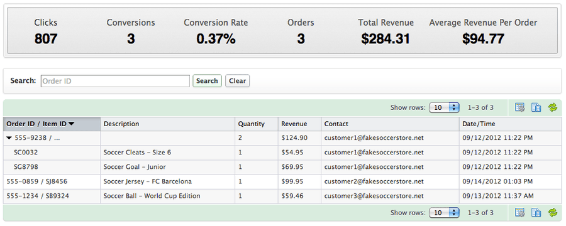Open the top Show rows dropdown

(444, 107)
